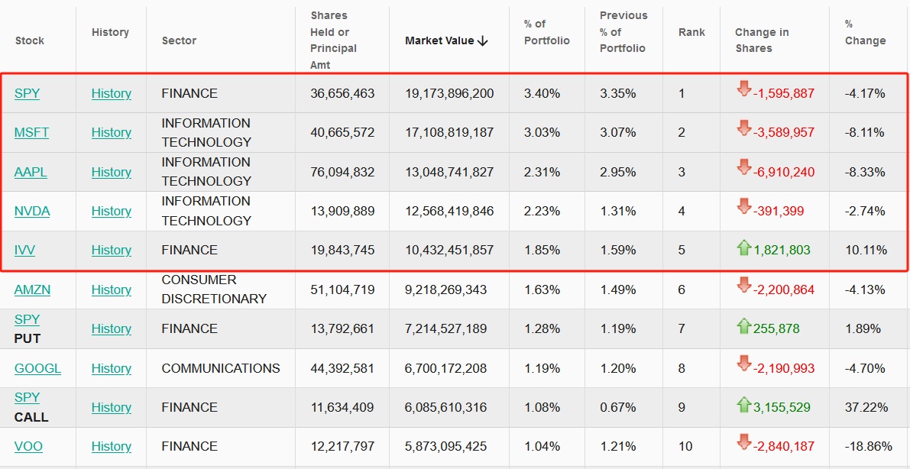The image size is (910, 469).
Task: Sort by Market Value column header
Action: 439,40
